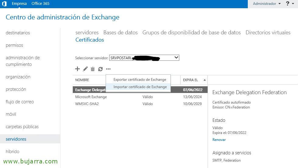Open the help question mark menu
Image resolution: width=298 pixels, height=168 pixels.
click(x=288, y=4)
